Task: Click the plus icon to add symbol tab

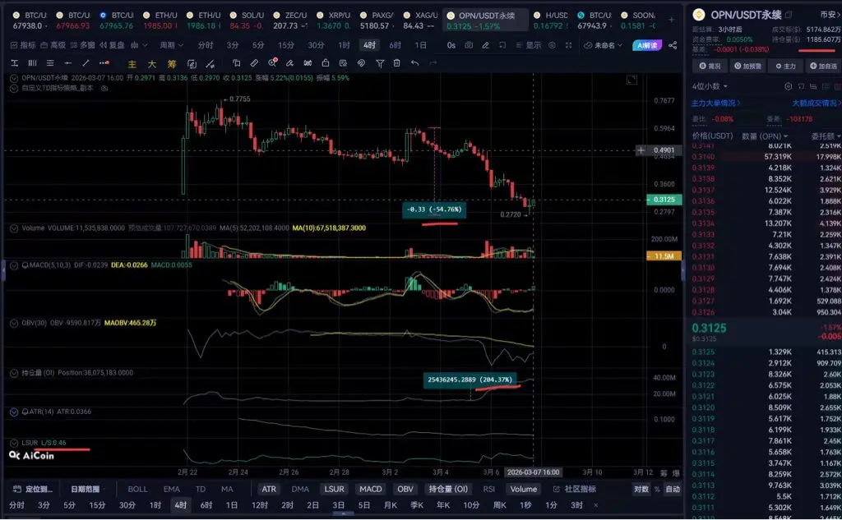Action: pos(671,20)
